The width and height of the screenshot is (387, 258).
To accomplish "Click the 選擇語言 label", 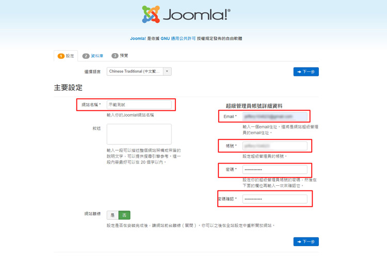I will click(x=92, y=72).
